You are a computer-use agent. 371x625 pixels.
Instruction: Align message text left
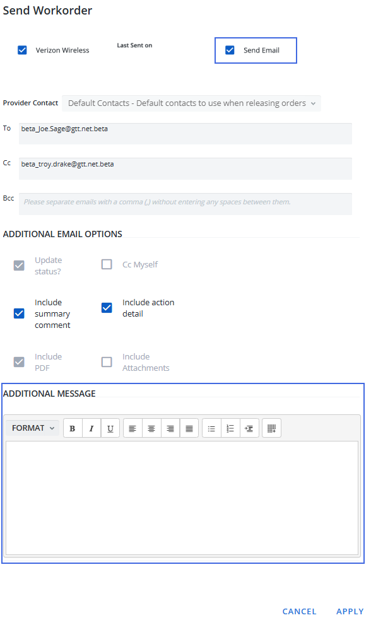point(132,428)
